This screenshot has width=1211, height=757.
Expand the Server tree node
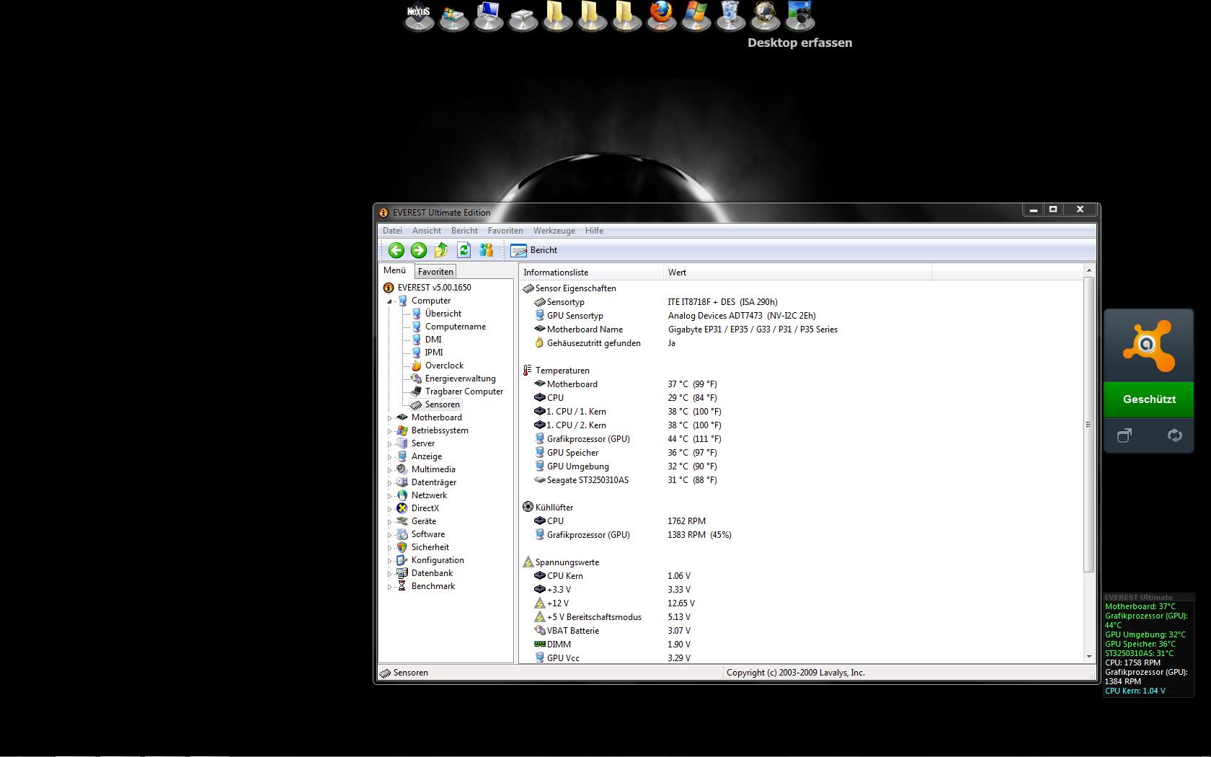390,444
